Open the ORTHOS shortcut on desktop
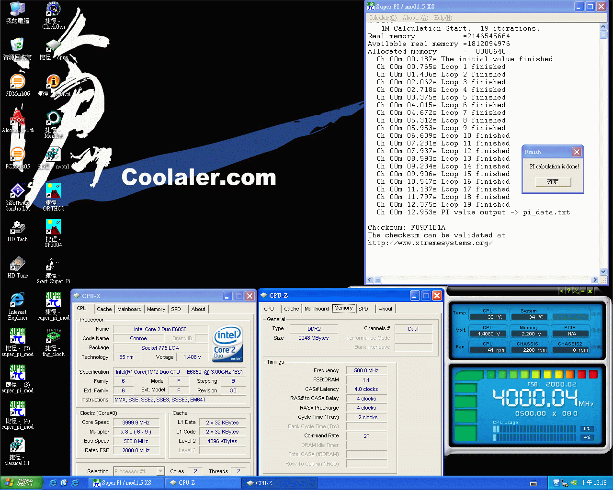This screenshot has height=490, width=613. (x=53, y=197)
